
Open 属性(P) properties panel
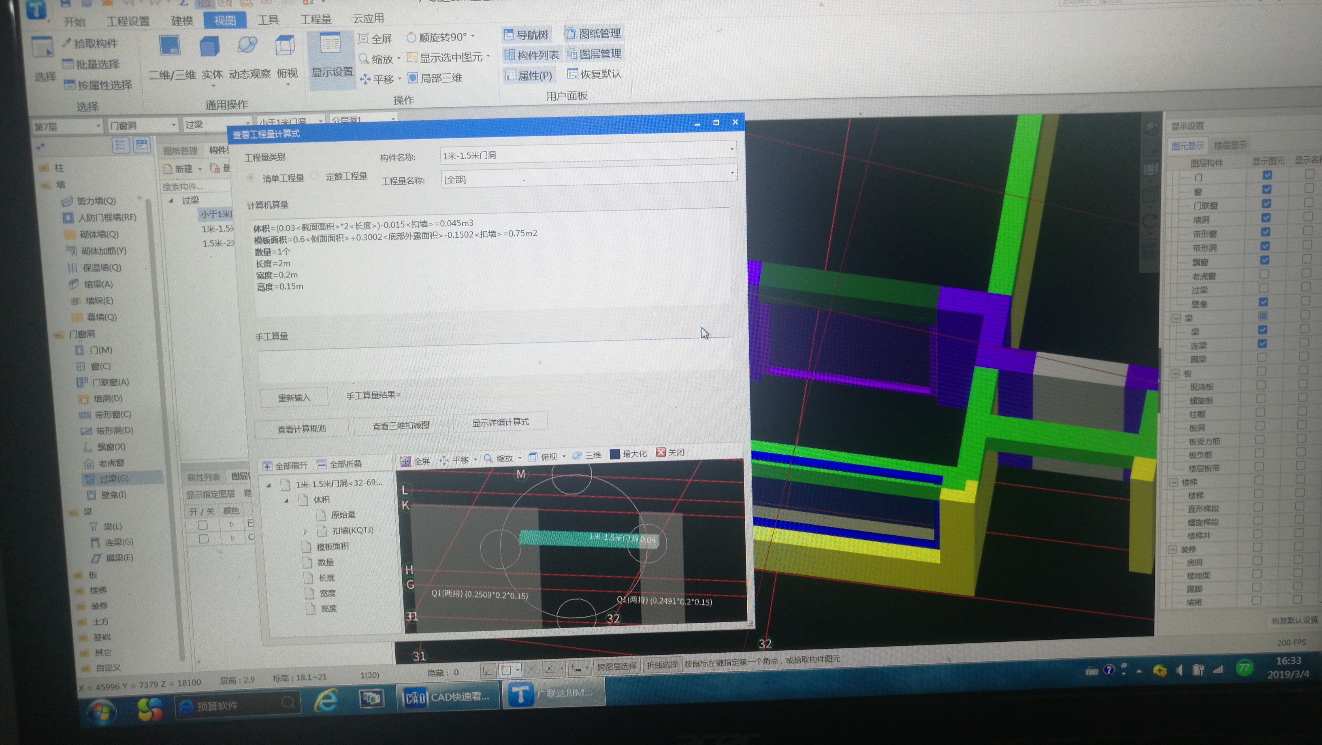tap(529, 75)
